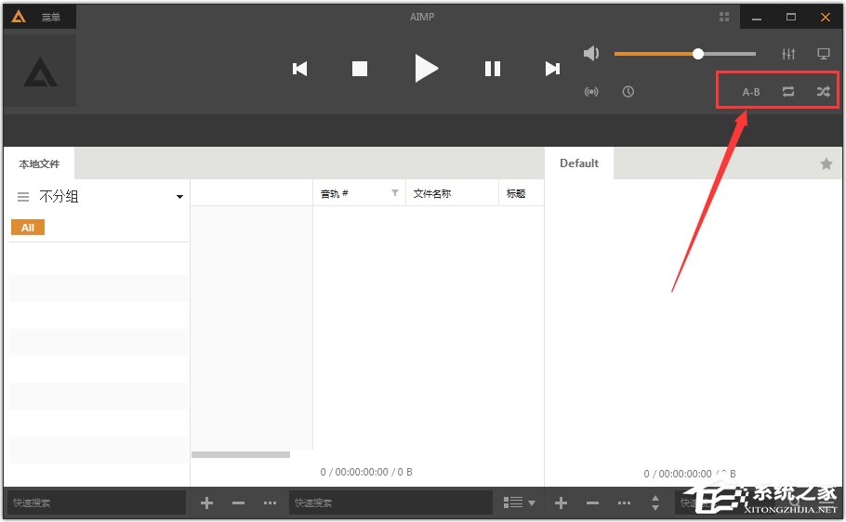Open the internet radio capture icon
The image size is (846, 522).
(591, 92)
